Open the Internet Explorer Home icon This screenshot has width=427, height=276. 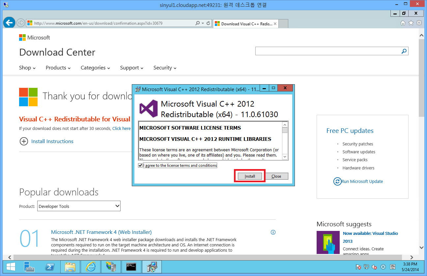403,23
